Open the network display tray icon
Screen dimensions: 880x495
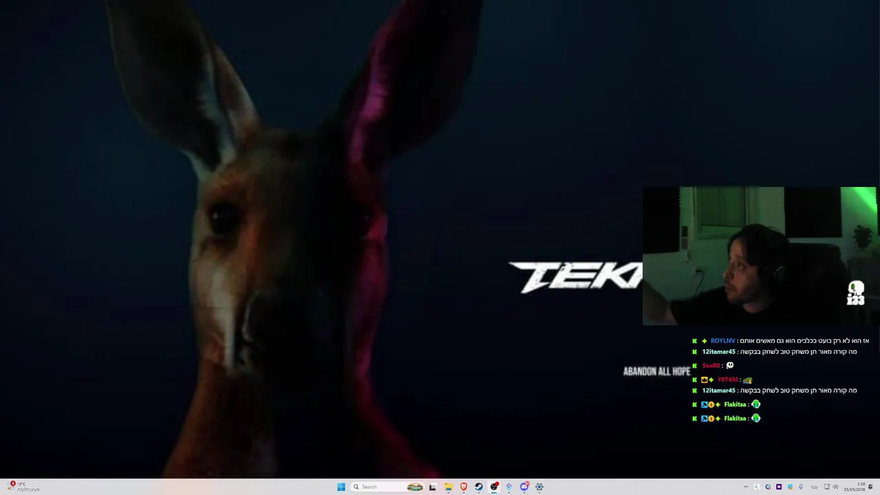[826, 487]
